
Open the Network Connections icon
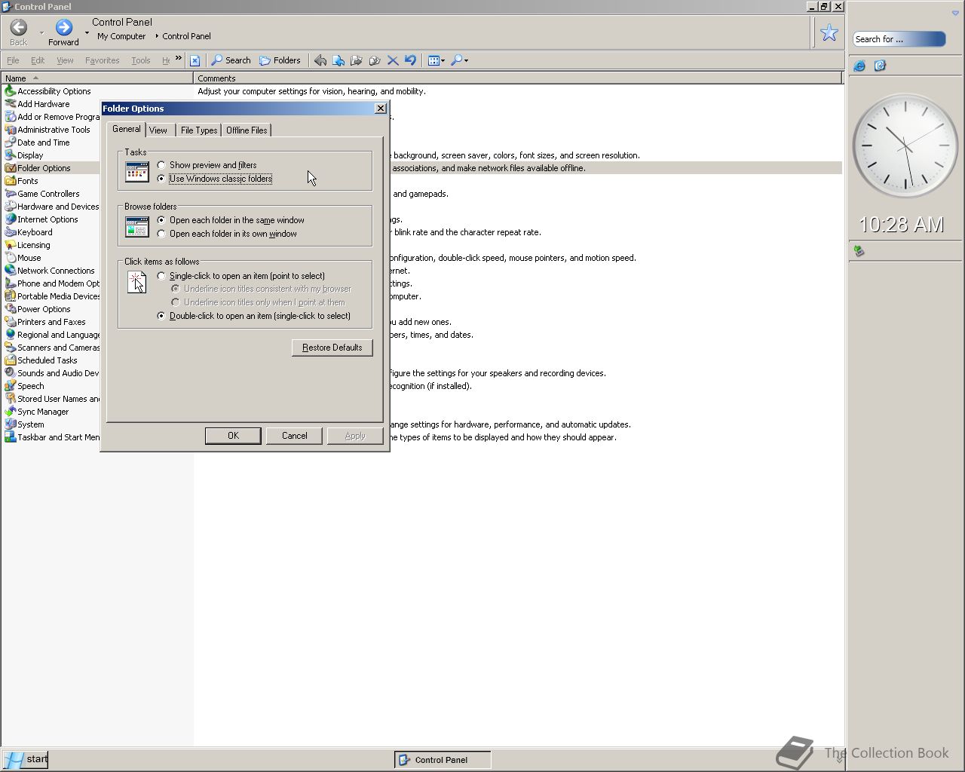click(x=11, y=271)
